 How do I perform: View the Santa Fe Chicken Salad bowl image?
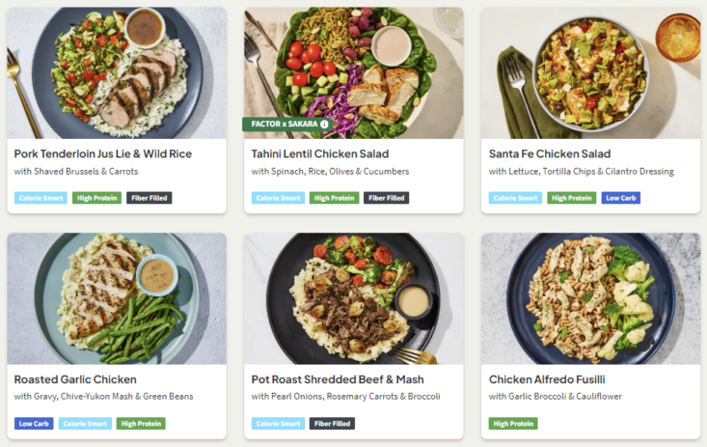point(590,71)
